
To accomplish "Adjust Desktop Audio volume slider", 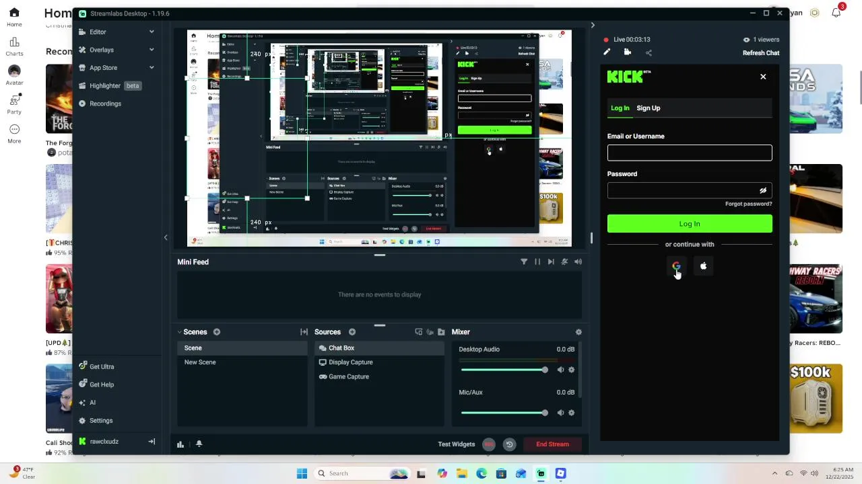I will (x=504, y=370).
